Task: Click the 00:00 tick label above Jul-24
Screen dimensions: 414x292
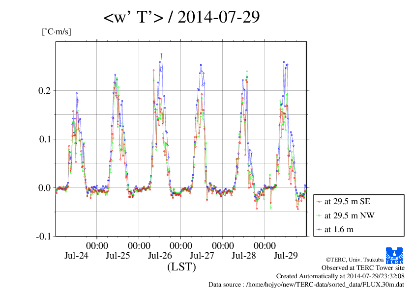Action: pos(97,246)
